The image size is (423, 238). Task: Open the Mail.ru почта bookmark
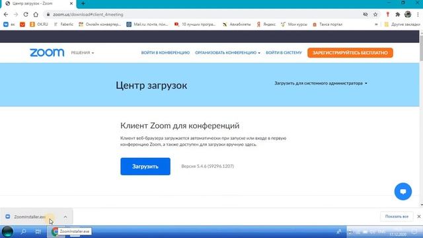pos(147,24)
